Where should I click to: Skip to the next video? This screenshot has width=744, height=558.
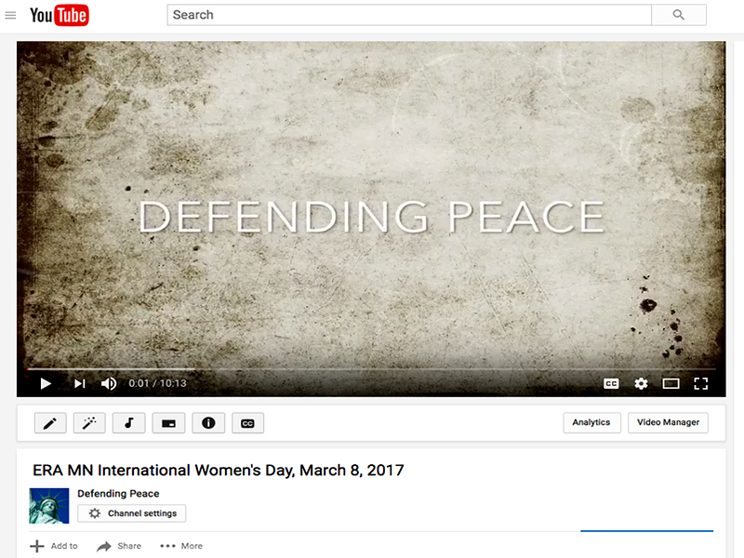point(80,383)
